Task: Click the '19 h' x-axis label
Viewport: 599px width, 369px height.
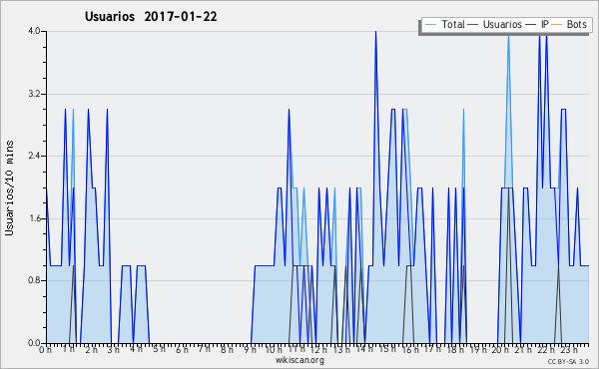Action: point(478,350)
